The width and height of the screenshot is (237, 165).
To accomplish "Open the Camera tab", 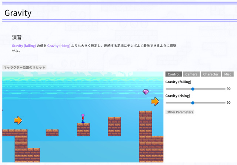I will (191, 74).
